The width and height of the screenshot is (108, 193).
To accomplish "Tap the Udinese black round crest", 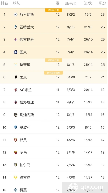I will coord(15,115).
